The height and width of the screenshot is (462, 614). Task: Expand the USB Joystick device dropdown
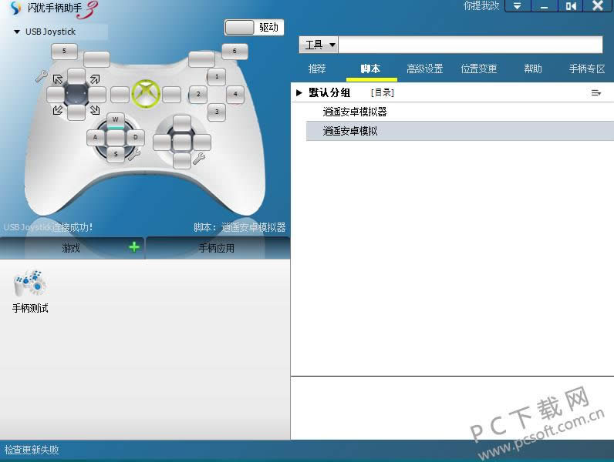[x=17, y=32]
